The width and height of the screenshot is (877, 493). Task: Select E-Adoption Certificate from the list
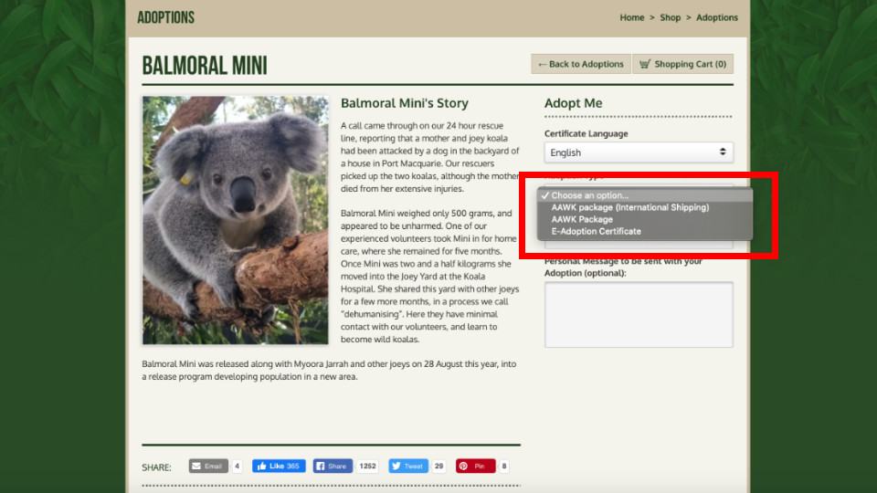pos(596,231)
